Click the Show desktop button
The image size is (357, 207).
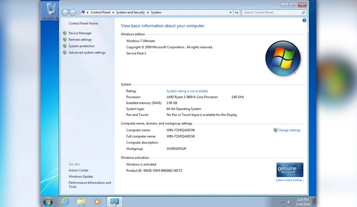point(314,202)
